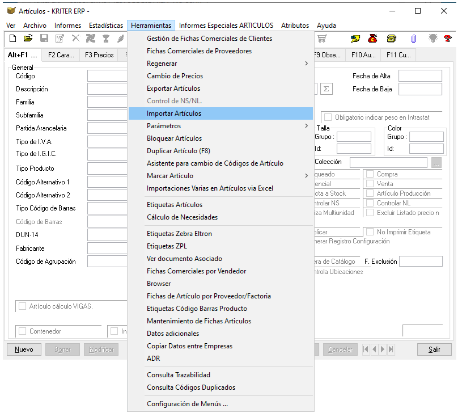Click the floppy disk save icon
Viewport: 458px width, 413px height.
point(44,38)
